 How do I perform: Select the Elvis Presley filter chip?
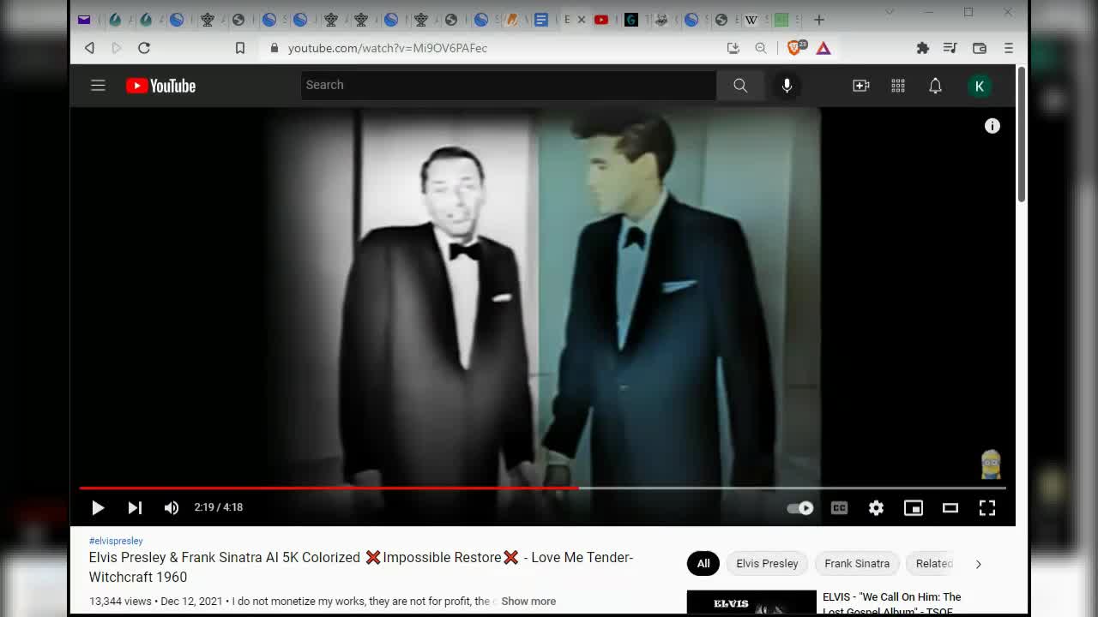click(x=767, y=563)
